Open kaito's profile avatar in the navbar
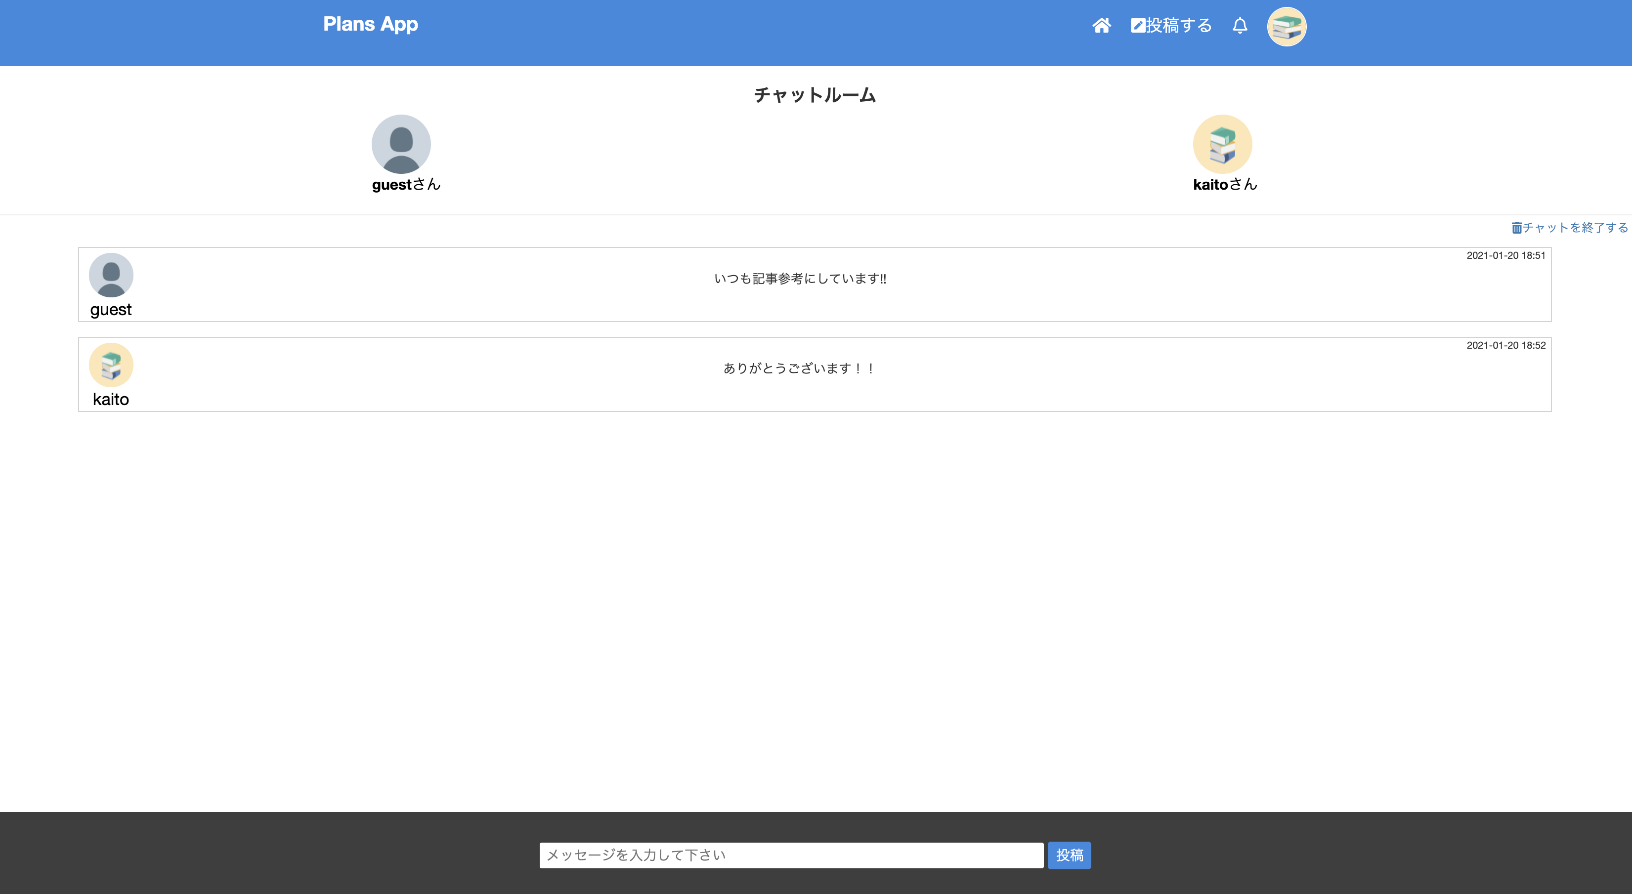The image size is (1632, 894). click(1287, 26)
